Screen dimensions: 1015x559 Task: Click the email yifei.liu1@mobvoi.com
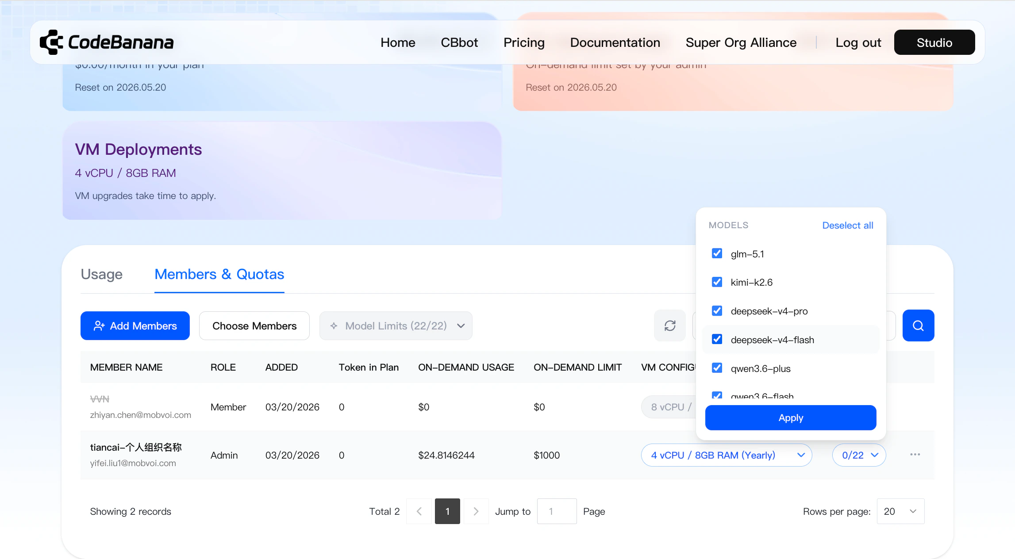click(x=133, y=463)
